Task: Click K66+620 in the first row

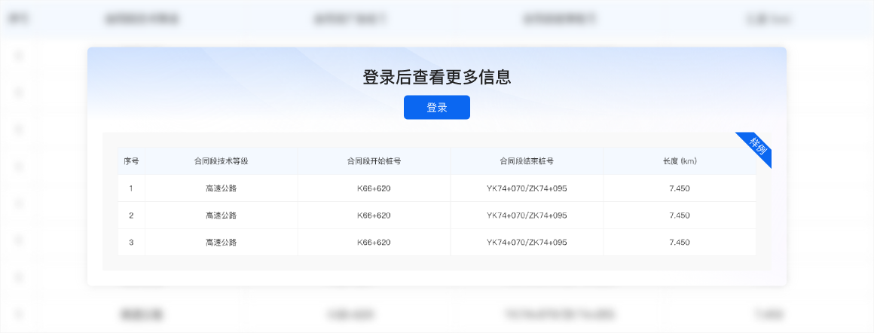Action: (374, 188)
